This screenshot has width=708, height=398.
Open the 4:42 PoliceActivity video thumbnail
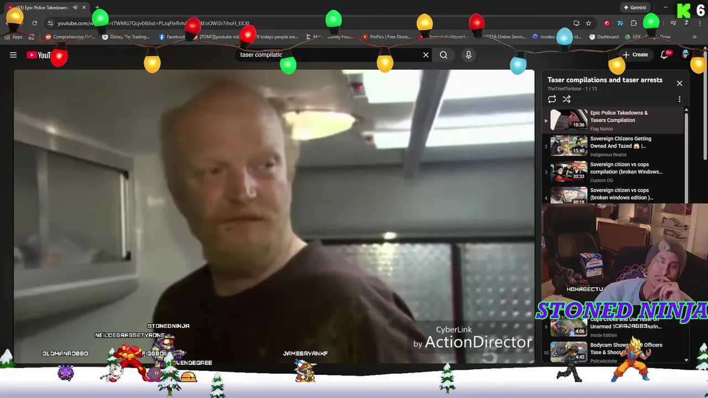pos(569,352)
